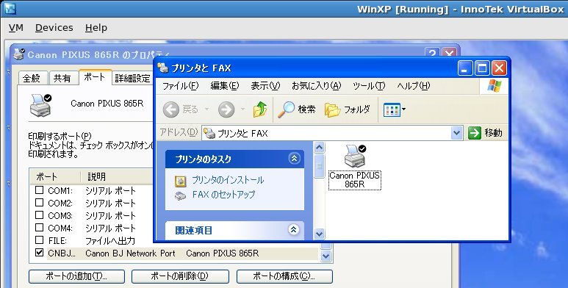This screenshot has width=568, height=288.
Task: Select the ポート tab in printer properties
Action: [x=95, y=77]
